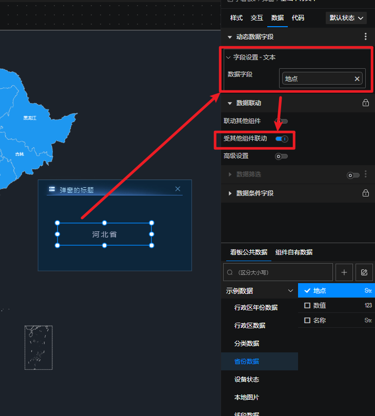Close the popup window titled 弹窗的标题
The height and width of the screenshot is (416, 375).
coord(177,189)
